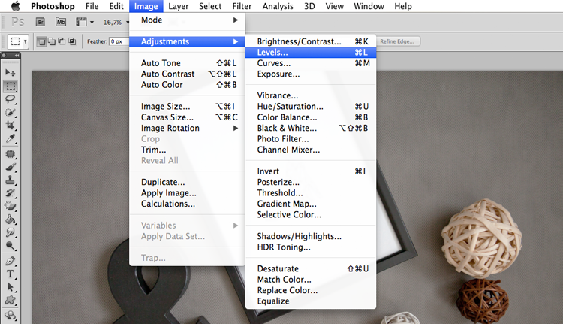Viewport: 563px width, 324px height.
Task: Apply Auto Color to the image
Action: (x=187, y=85)
